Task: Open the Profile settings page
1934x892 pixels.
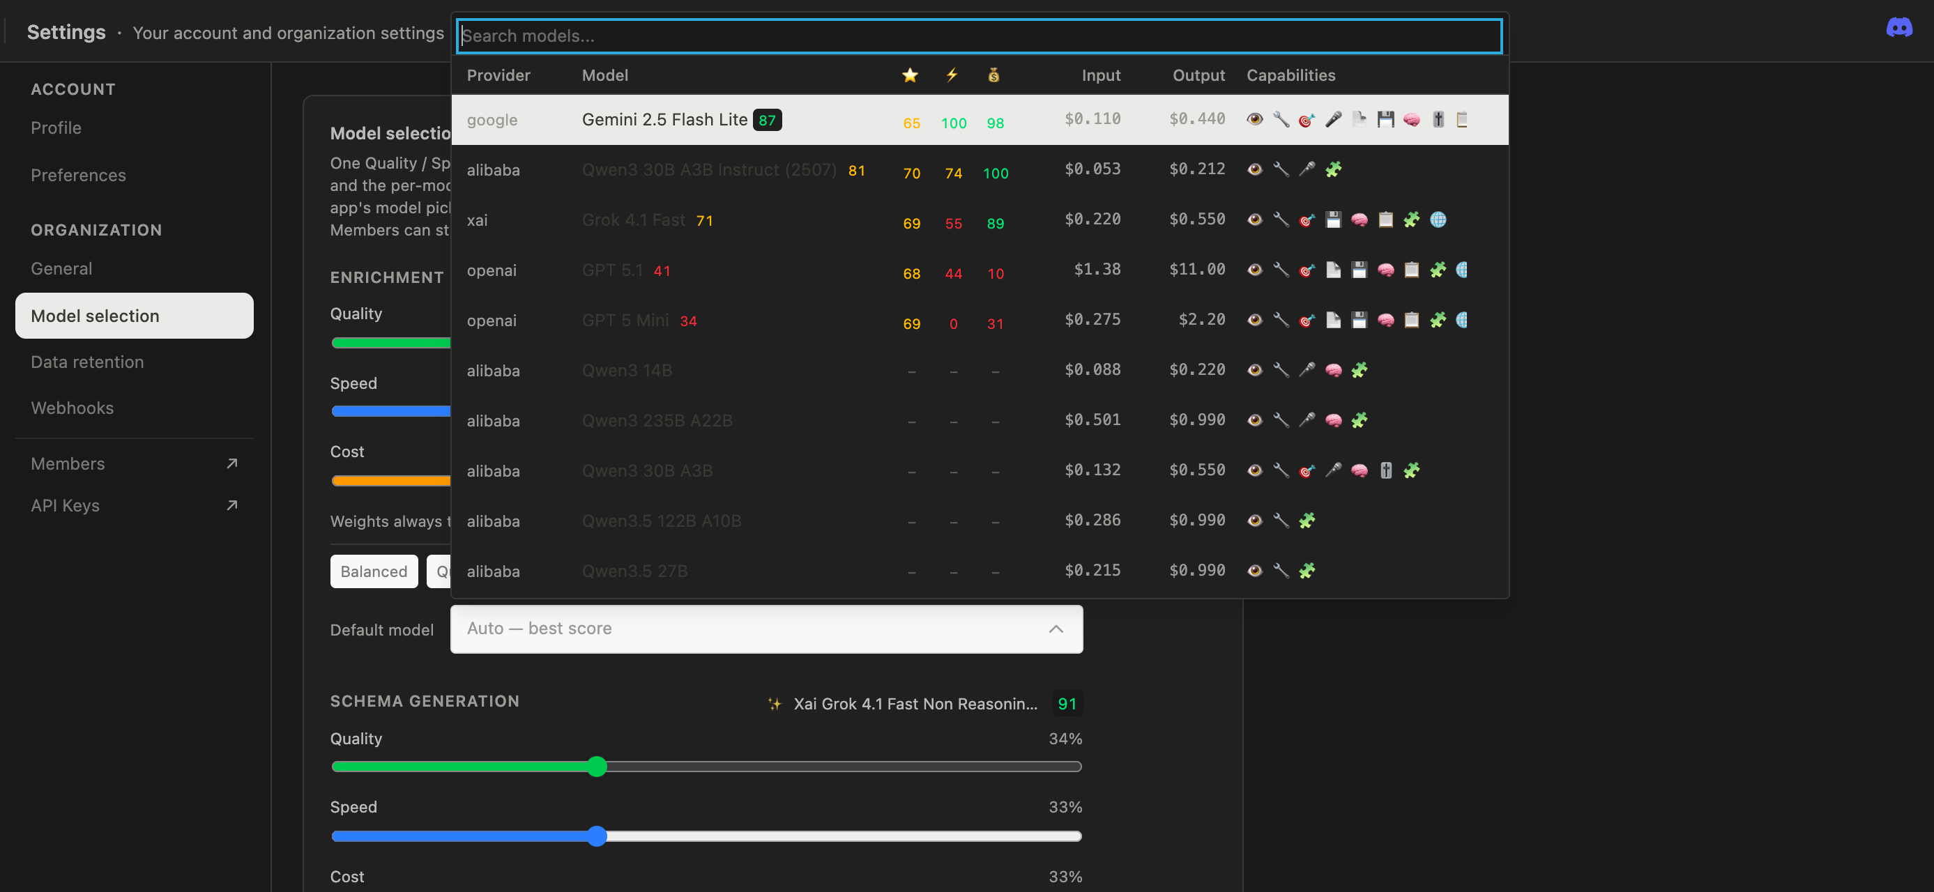Action: (56, 128)
